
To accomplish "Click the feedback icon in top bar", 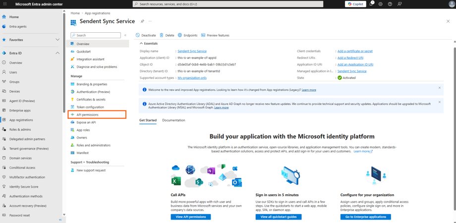I will click(399, 4).
